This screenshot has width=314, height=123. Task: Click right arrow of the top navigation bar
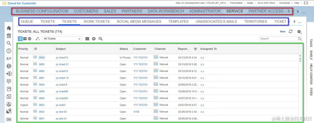[x=298, y=12]
